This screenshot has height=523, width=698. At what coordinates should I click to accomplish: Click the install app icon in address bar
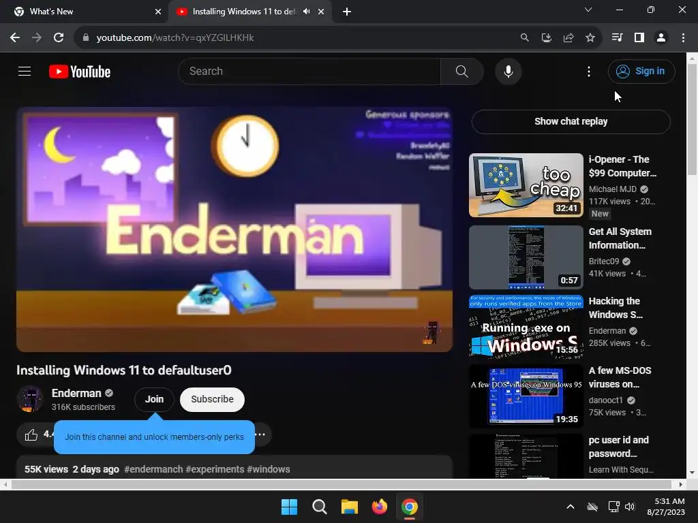pos(547,38)
